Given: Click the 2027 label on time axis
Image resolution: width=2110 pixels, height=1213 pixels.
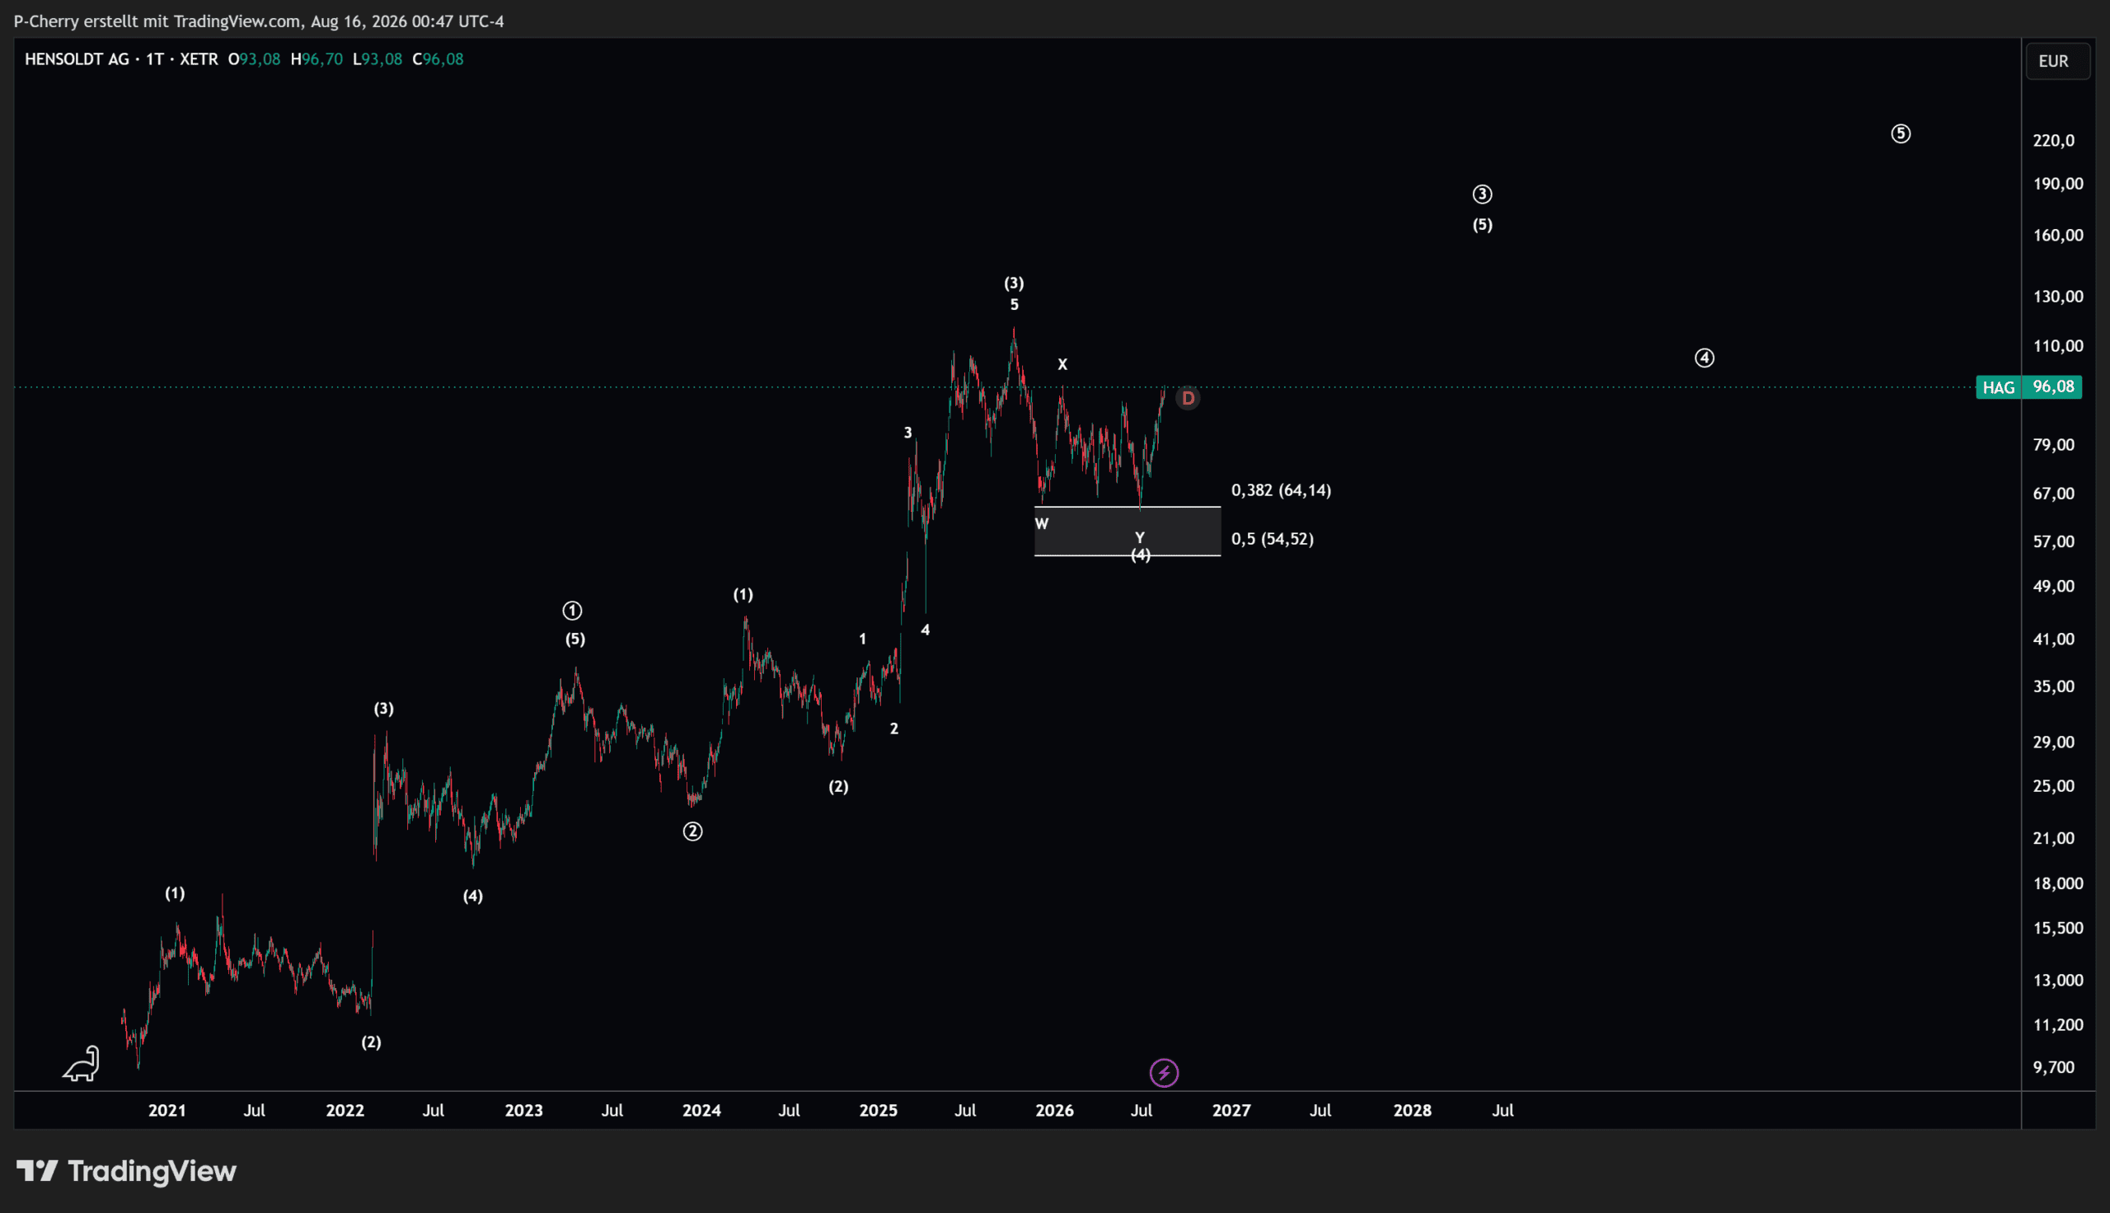Looking at the screenshot, I should [1232, 1111].
